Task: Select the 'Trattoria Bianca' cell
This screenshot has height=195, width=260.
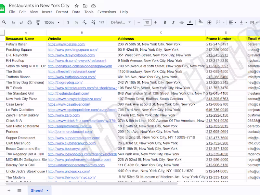Action: (x=26, y=77)
